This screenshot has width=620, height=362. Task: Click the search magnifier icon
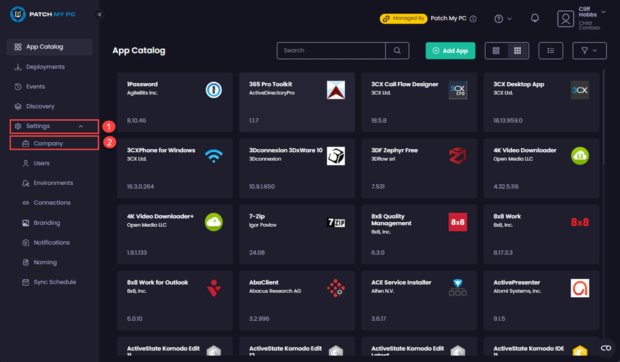tap(397, 51)
